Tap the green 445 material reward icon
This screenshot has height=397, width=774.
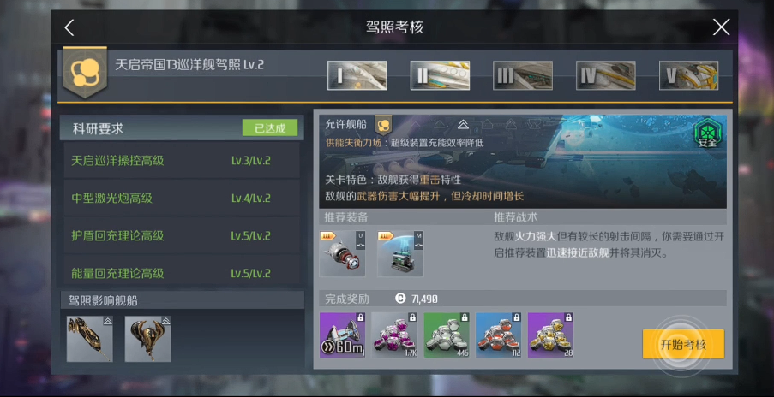coord(447,335)
